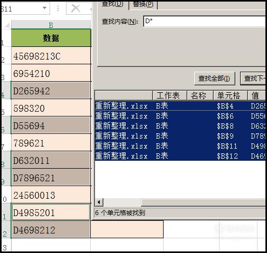Click the 6 个单元格被找到 status text

[120, 213]
